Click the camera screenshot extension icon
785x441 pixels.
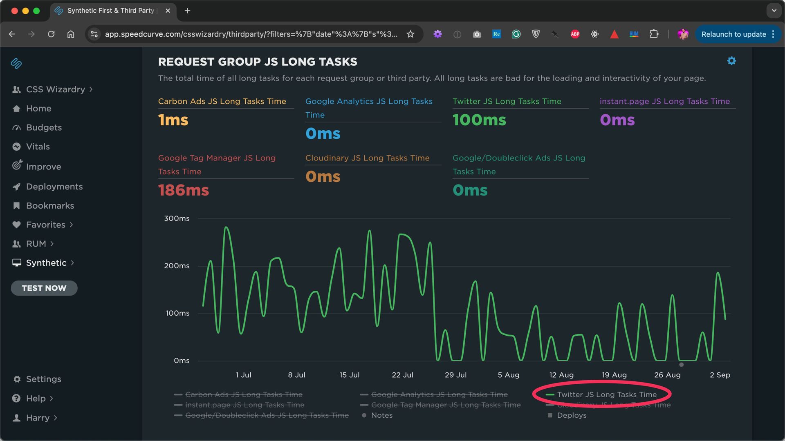(477, 34)
